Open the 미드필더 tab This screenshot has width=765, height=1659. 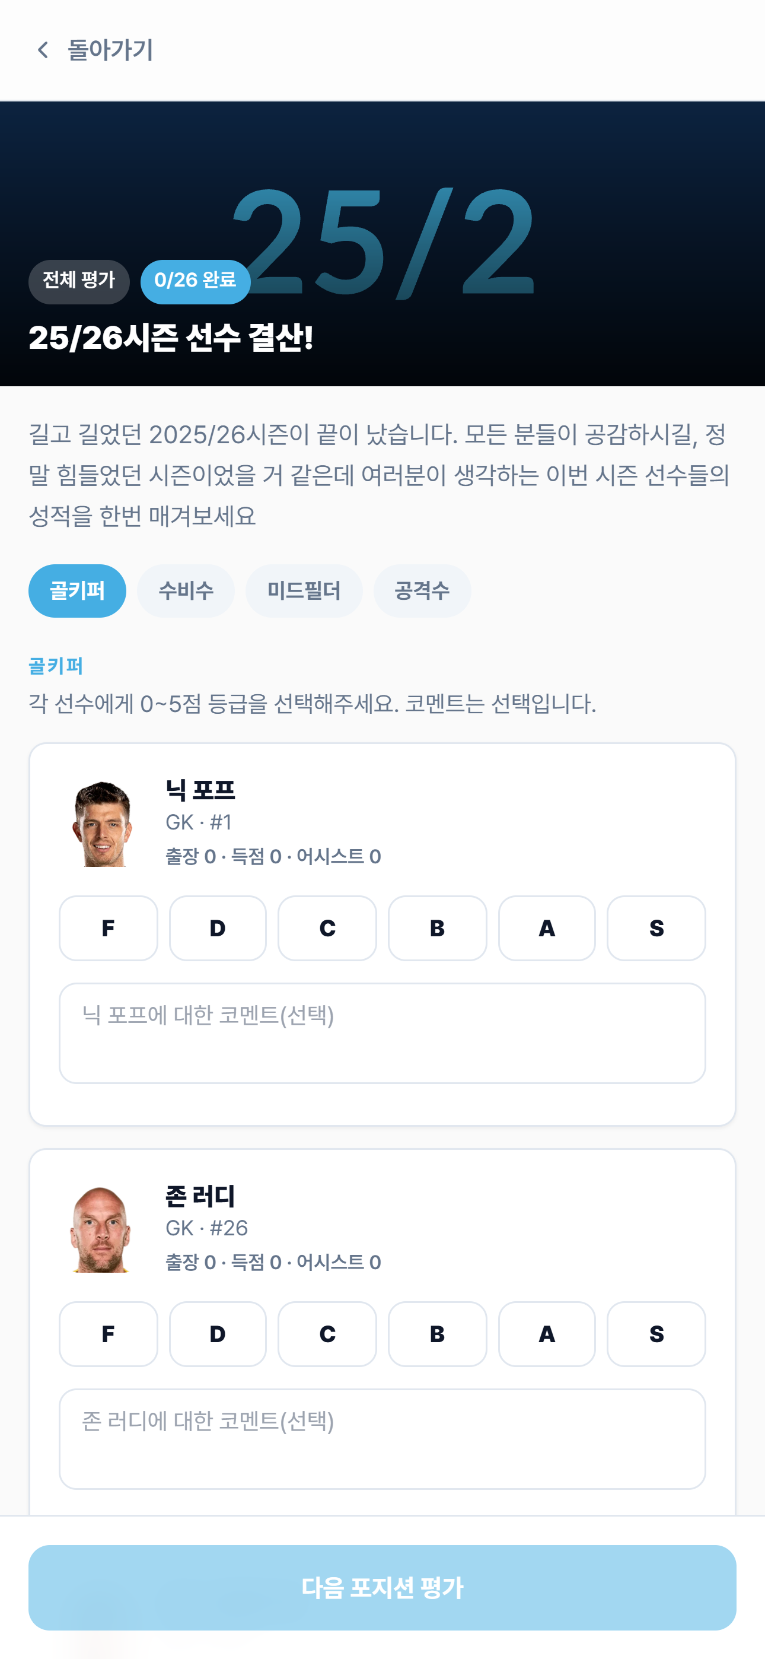pos(304,590)
